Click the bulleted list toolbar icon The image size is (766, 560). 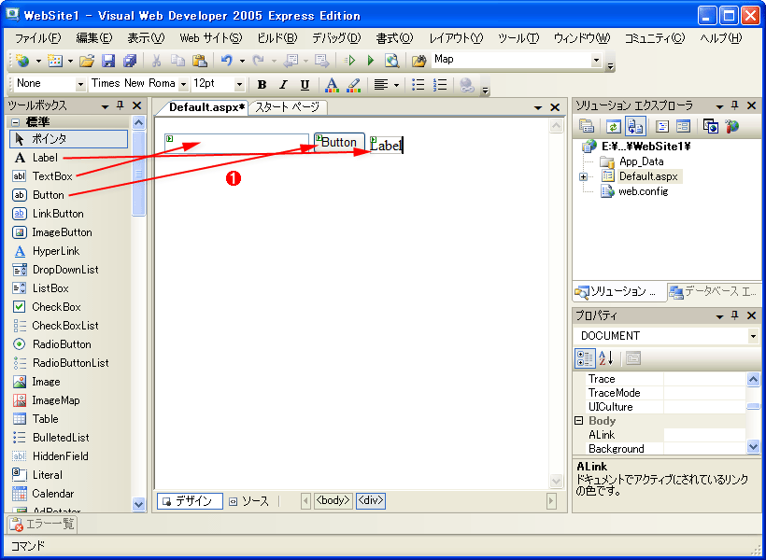click(418, 85)
